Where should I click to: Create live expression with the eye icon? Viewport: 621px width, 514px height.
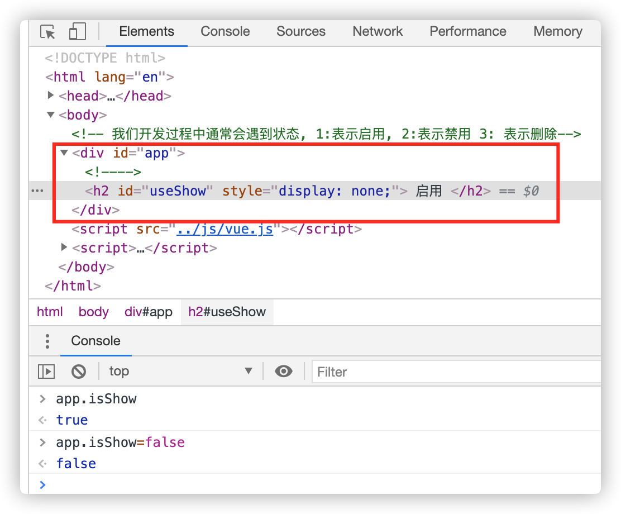pyautogui.click(x=284, y=371)
